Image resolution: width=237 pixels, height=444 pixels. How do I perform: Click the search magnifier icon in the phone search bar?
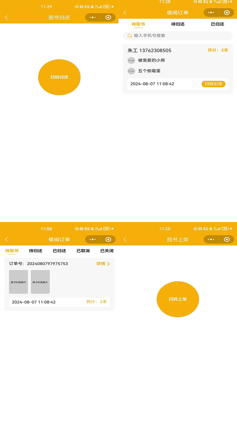pos(130,36)
